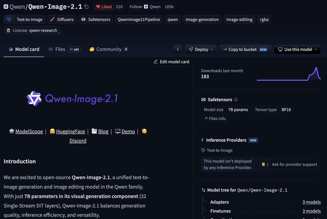The image size is (327, 219).
Task: Open the Demo link
Action: click(128, 131)
